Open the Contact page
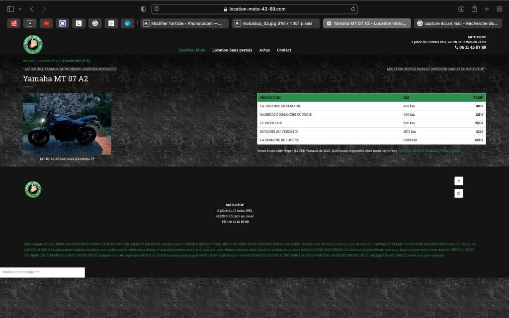Viewport: 509px width, 318px height. pyautogui.click(x=284, y=50)
